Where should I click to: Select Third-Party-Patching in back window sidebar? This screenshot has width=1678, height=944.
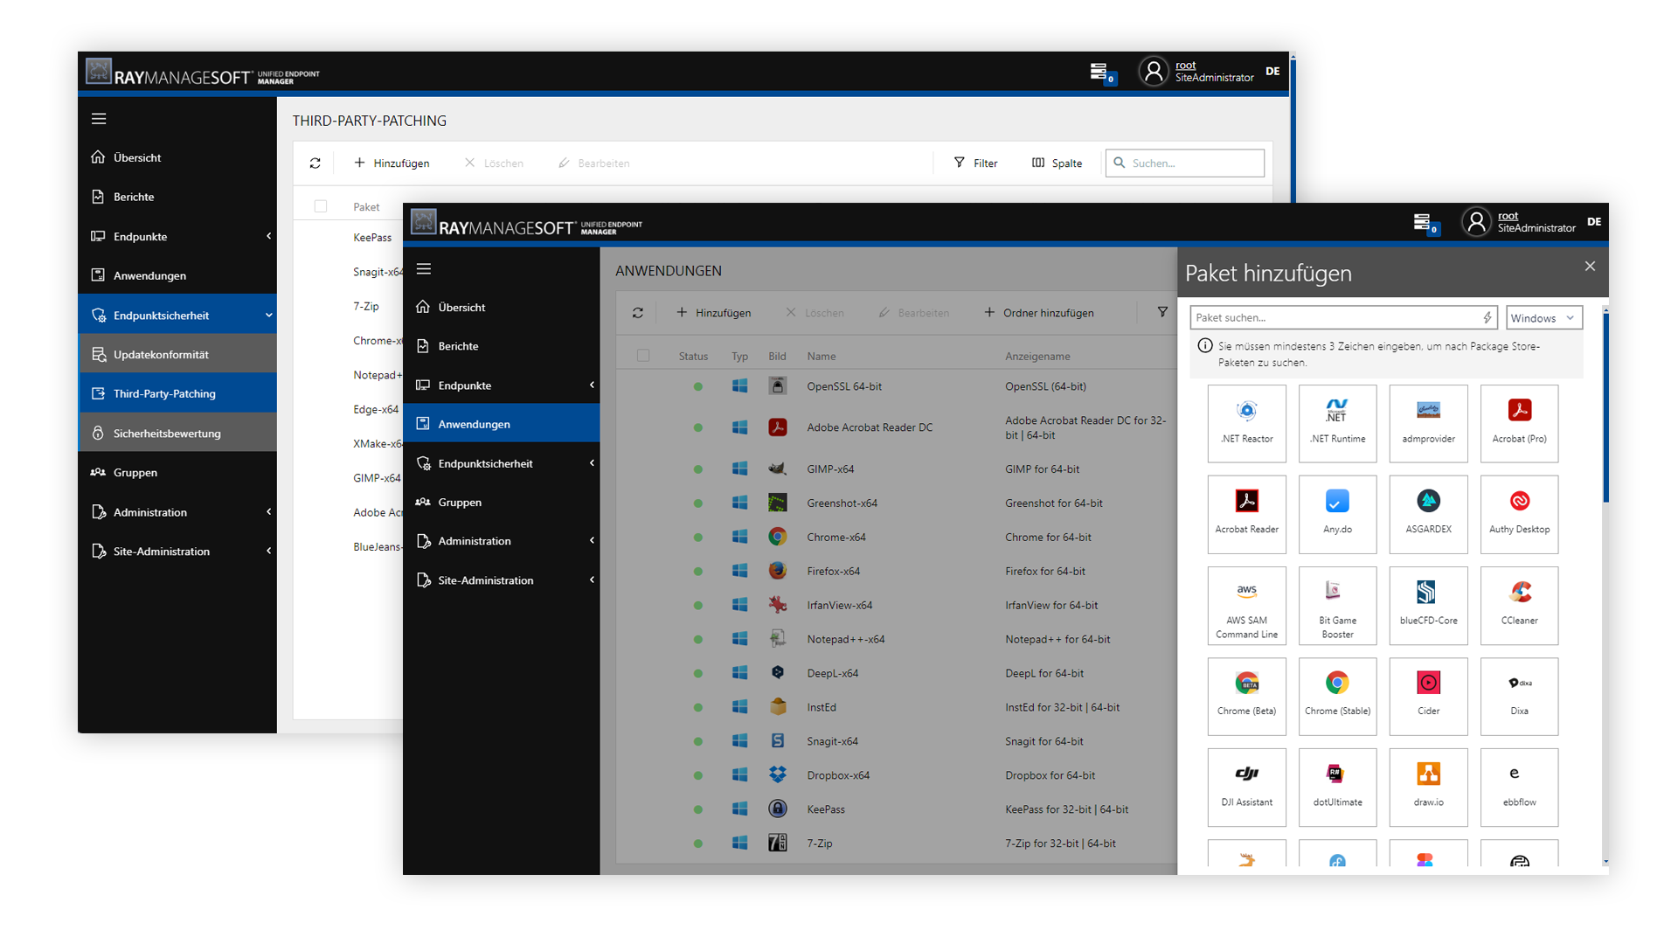(177, 393)
